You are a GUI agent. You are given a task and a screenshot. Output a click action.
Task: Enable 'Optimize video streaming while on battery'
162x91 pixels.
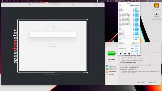coord(120,60)
